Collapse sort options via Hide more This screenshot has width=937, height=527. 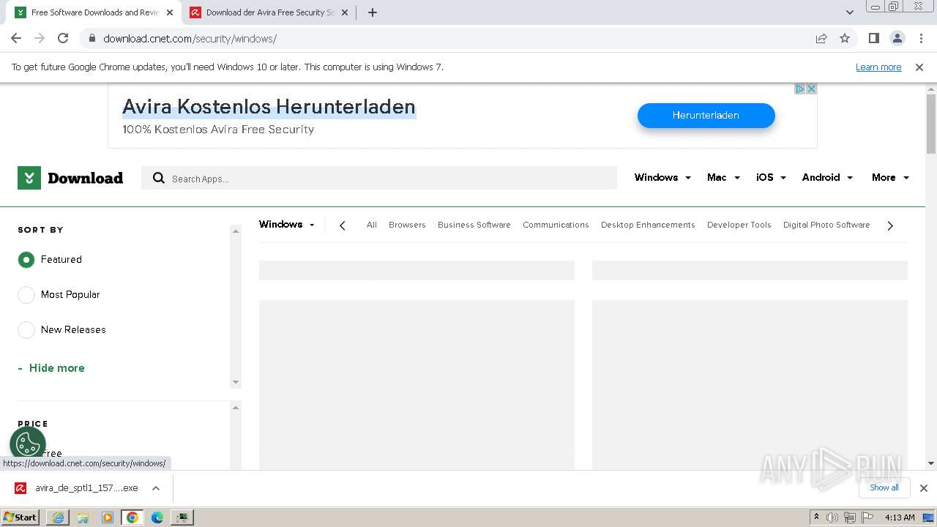tap(51, 368)
